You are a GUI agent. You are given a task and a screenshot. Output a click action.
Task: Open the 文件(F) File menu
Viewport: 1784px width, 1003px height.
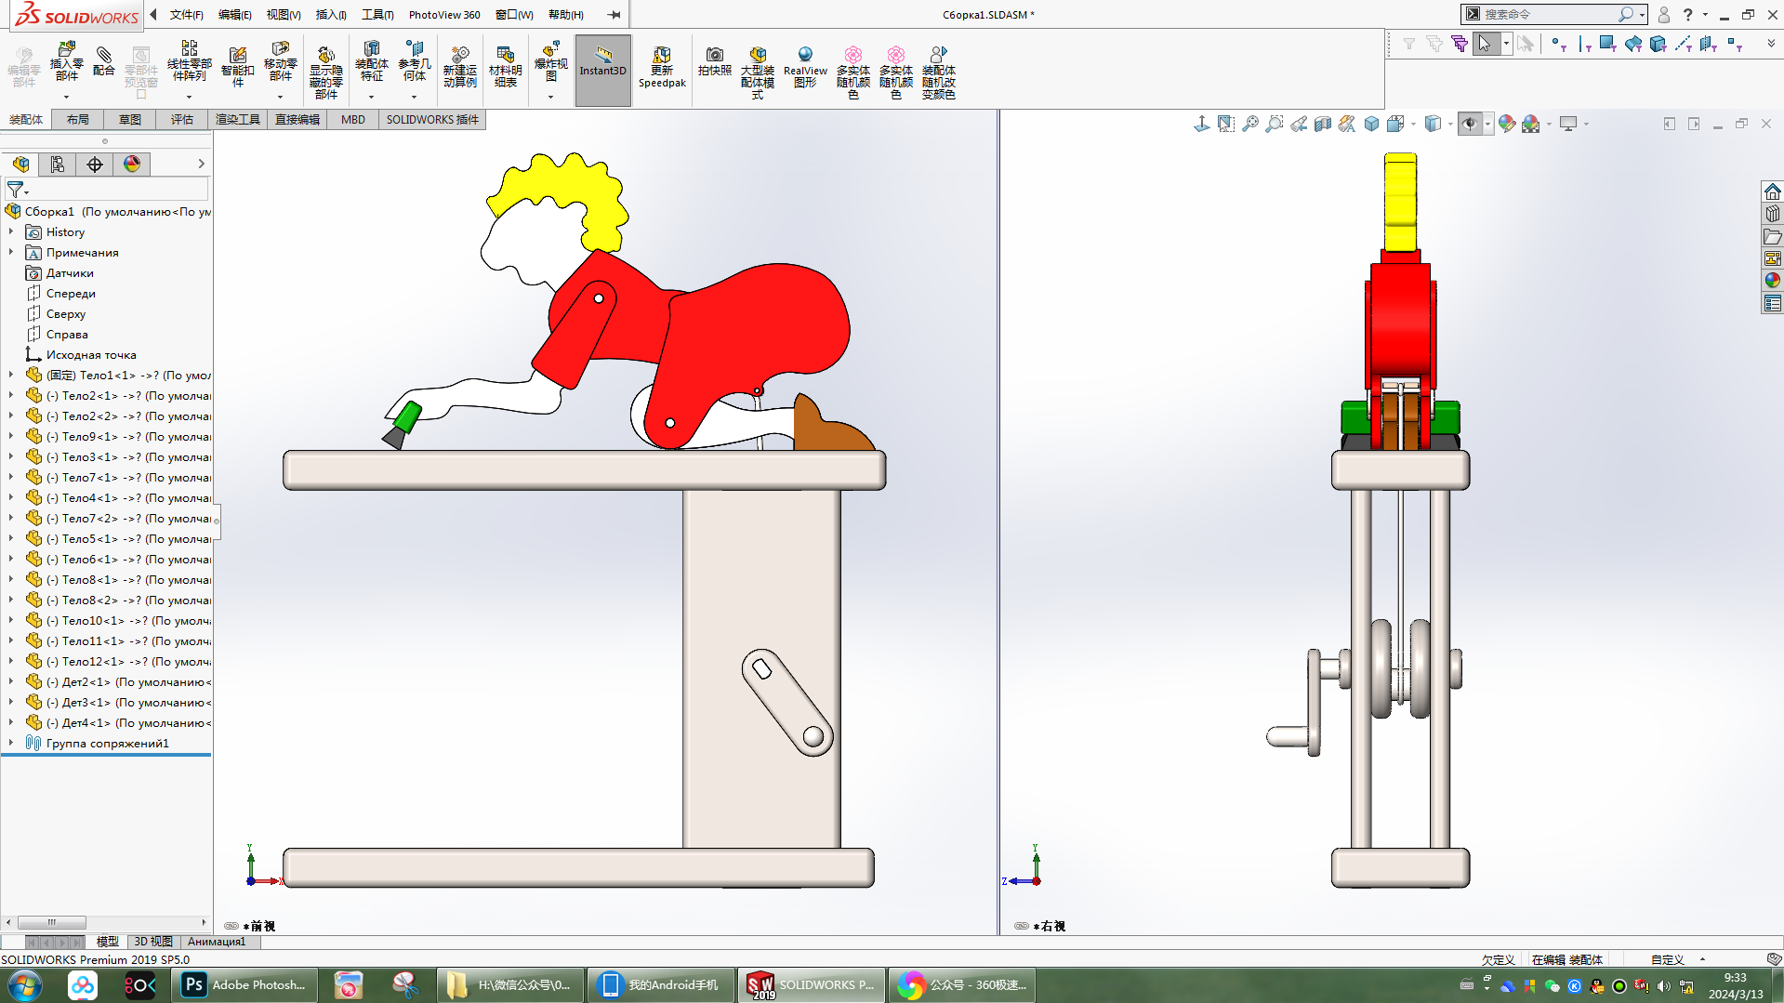[186, 15]
